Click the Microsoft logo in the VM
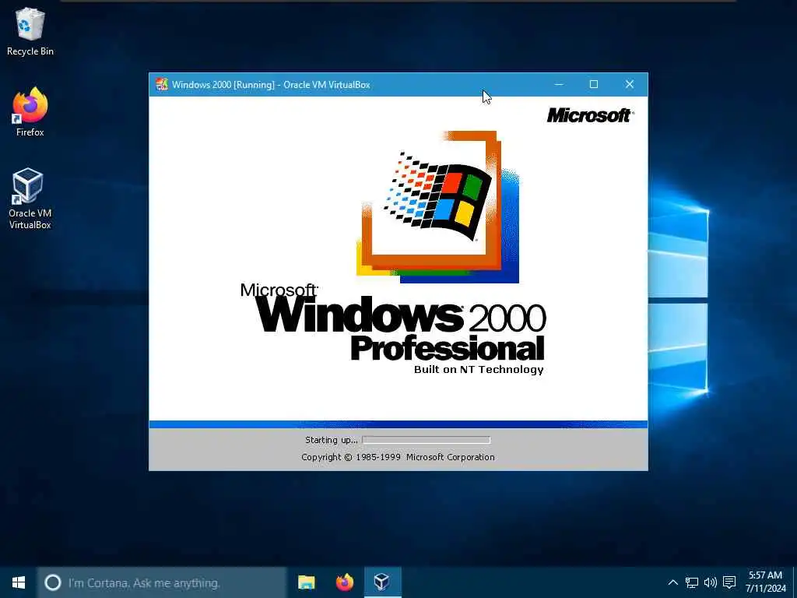Screen dimensions: 797x598 coord(590,115)
